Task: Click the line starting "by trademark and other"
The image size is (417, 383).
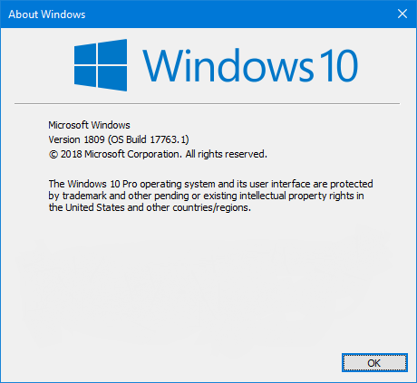Action: (x=206, y=196)
